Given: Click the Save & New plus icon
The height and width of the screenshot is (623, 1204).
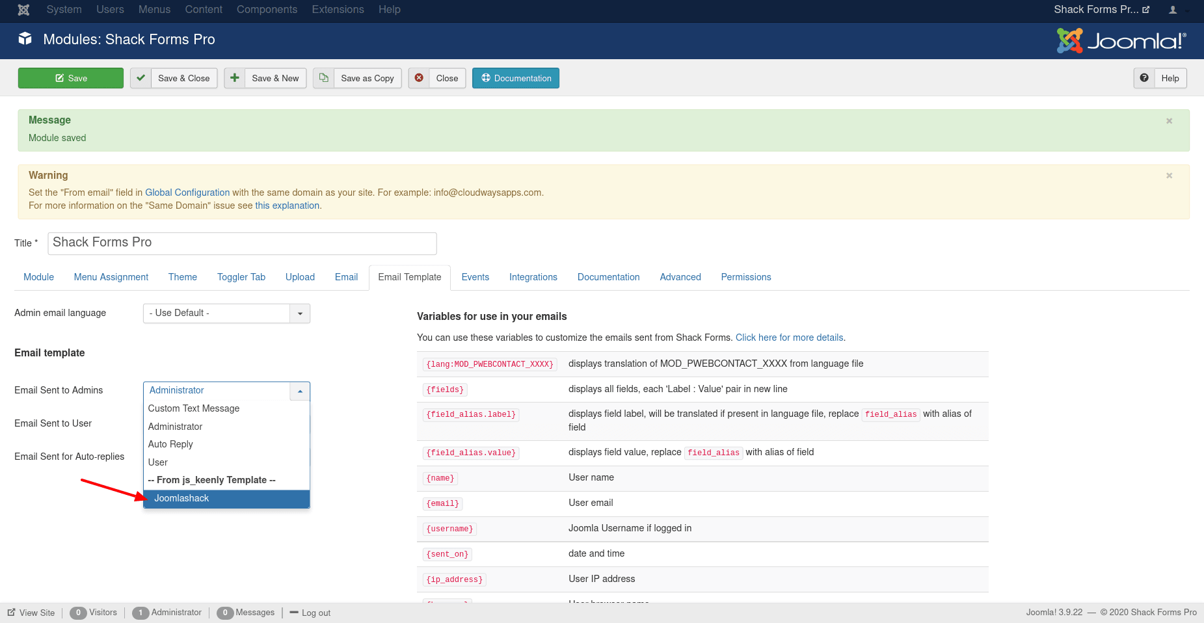Looking at the screenshot, I should (235, 78).
